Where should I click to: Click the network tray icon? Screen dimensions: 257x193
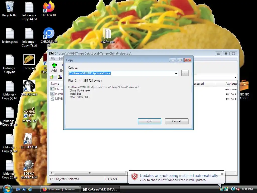pos(233,189)
